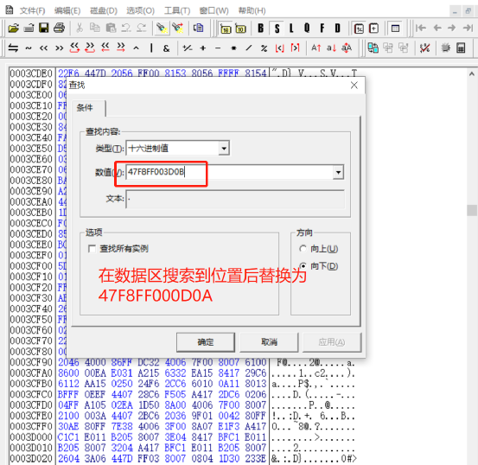Viewport: 478px width, 465px height.
Task: Select the L long data type icon
Action: click(292, 29)
